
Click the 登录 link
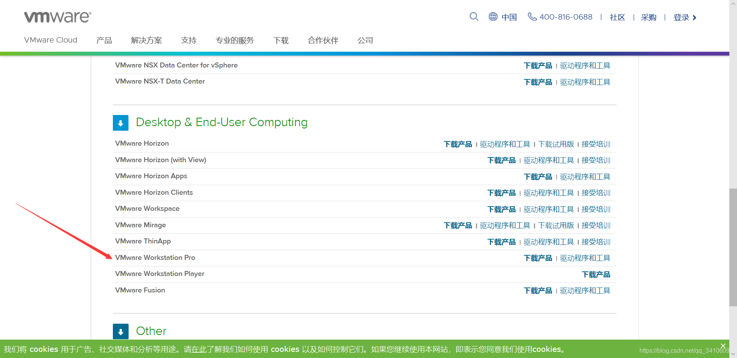pyautogui.click(x=681, y=17)
